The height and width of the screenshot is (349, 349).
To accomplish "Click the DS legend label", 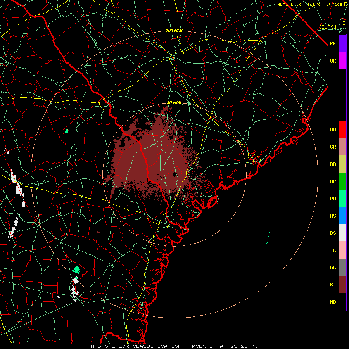I will tap(333, 233).
